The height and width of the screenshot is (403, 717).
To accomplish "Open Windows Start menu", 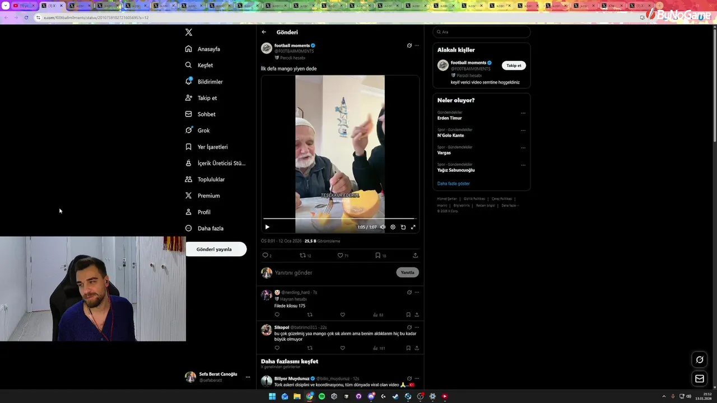I will point(272,396).
